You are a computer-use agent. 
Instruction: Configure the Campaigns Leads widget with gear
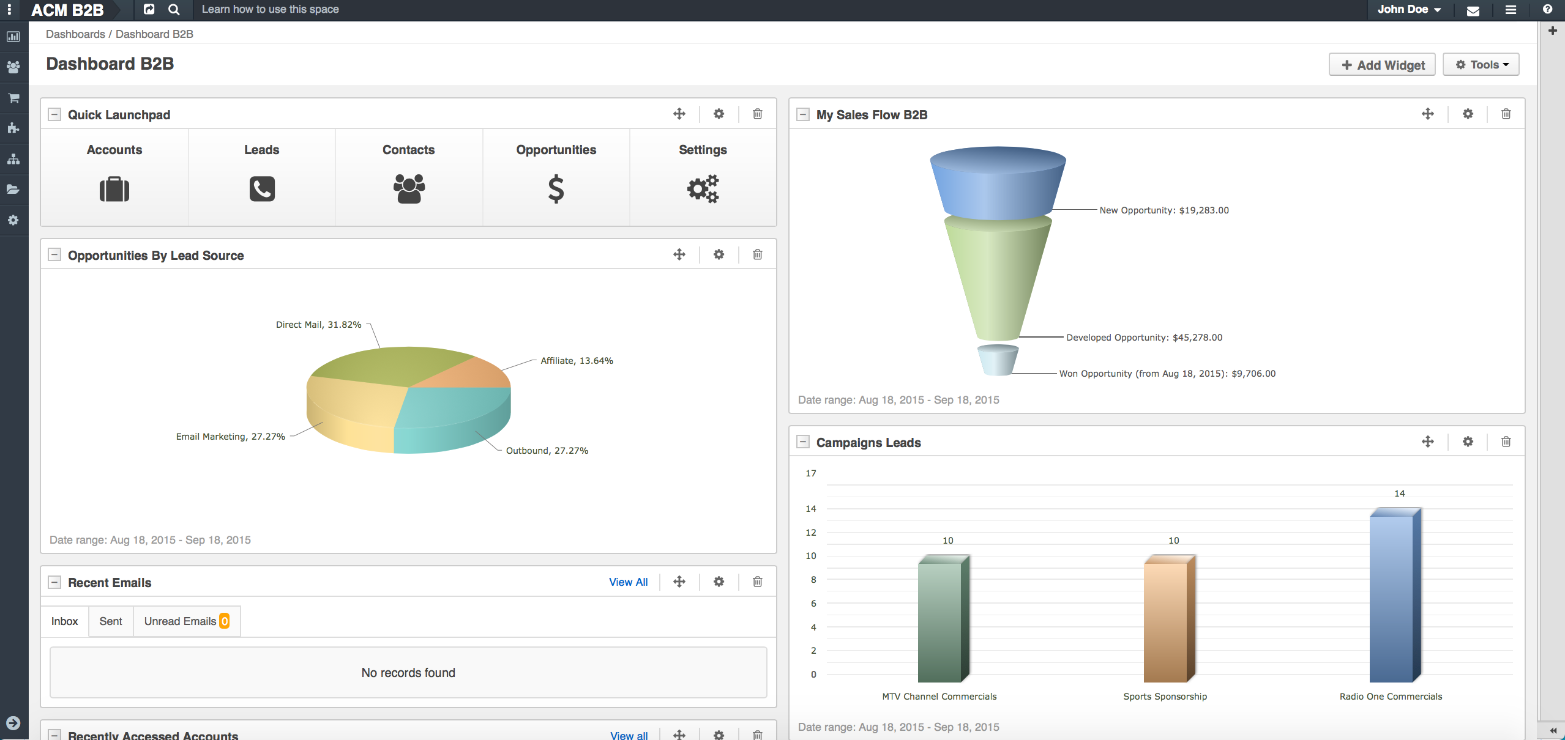point(1468,442)
